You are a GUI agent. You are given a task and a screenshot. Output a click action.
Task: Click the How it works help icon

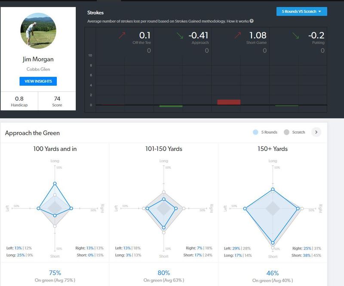point(251,21)
